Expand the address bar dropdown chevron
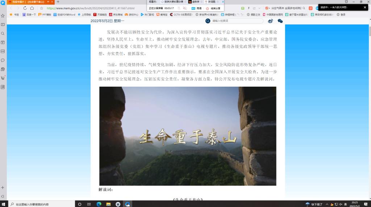Image resolution: width=371 pixels, height=207 pixels. click(x=259, y=8)
